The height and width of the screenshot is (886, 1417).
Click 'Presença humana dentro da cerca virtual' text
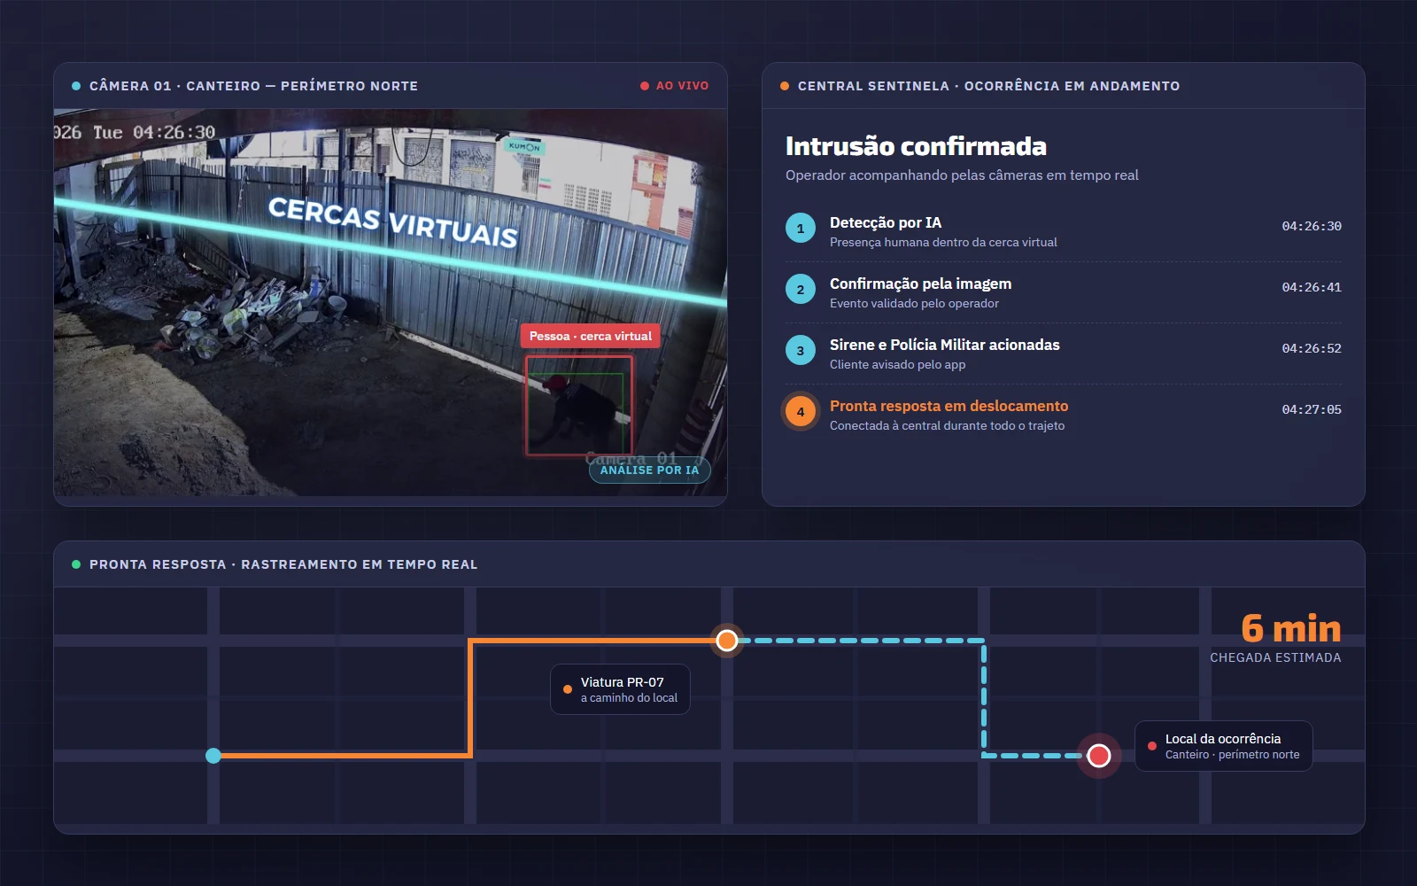tap(943, 243)
